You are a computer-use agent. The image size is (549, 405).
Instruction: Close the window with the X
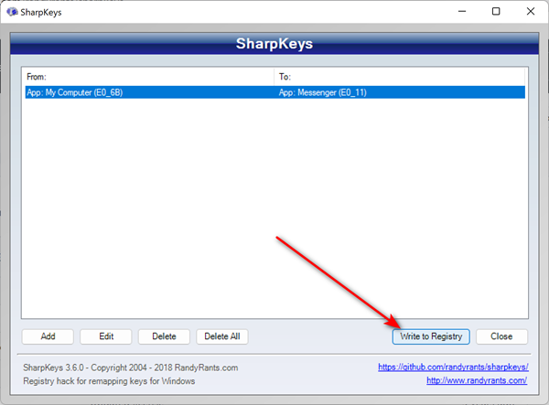coord(531,12)
